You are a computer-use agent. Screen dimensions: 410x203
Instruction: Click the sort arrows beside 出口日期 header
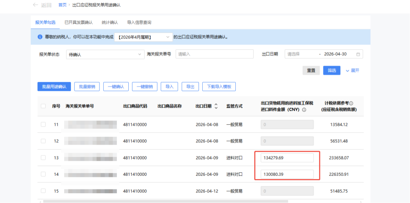216,106
